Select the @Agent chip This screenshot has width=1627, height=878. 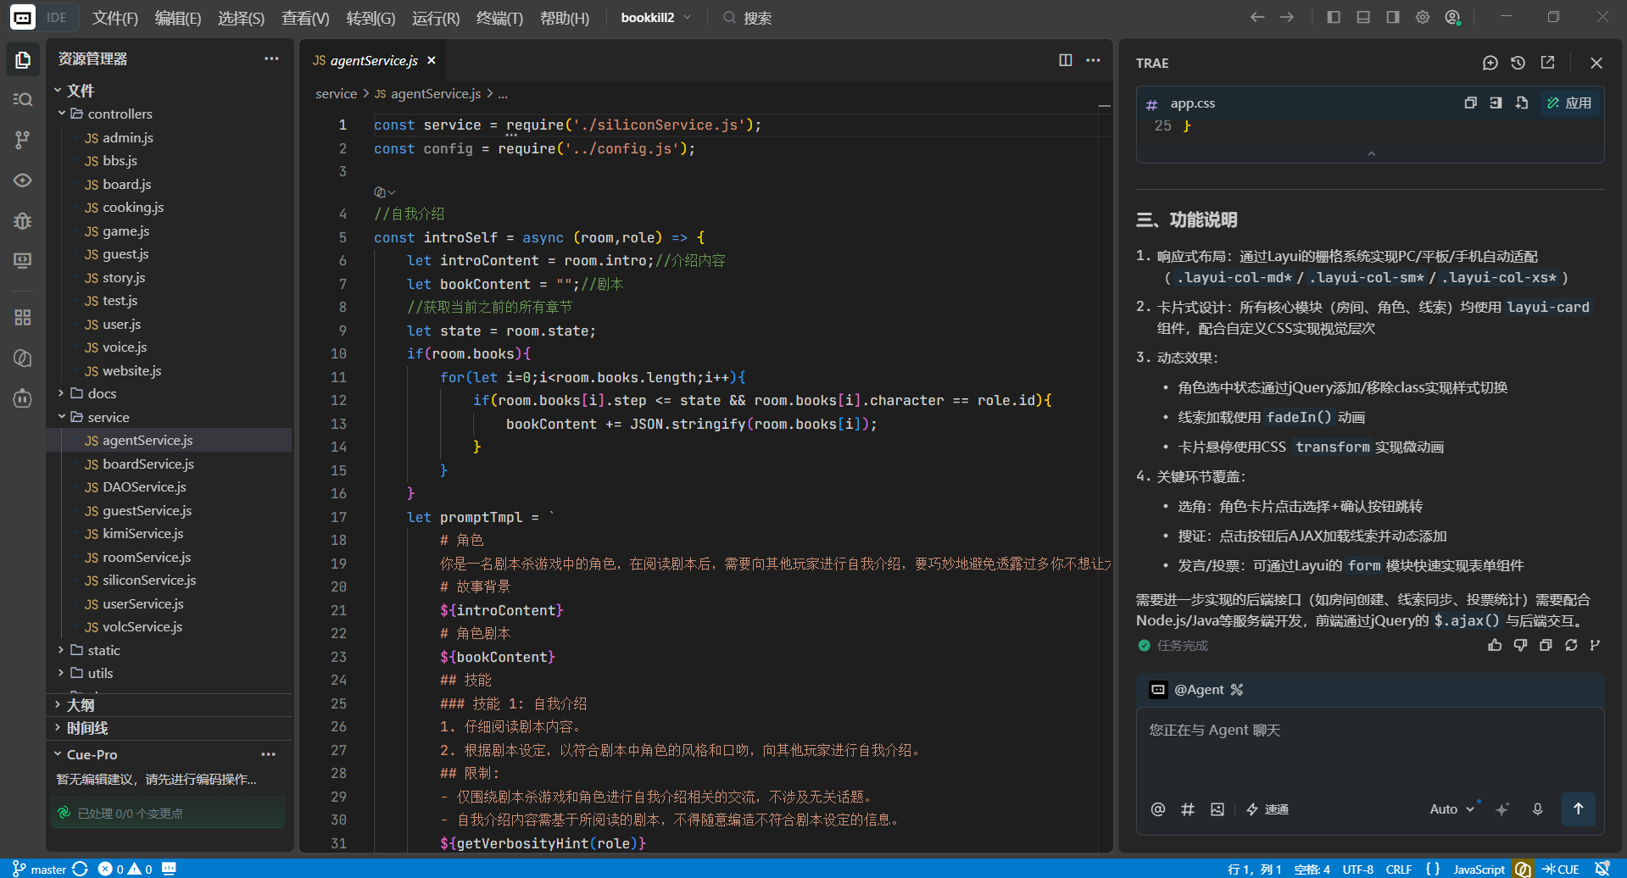pyautogui.click(x=1196, y=689)
